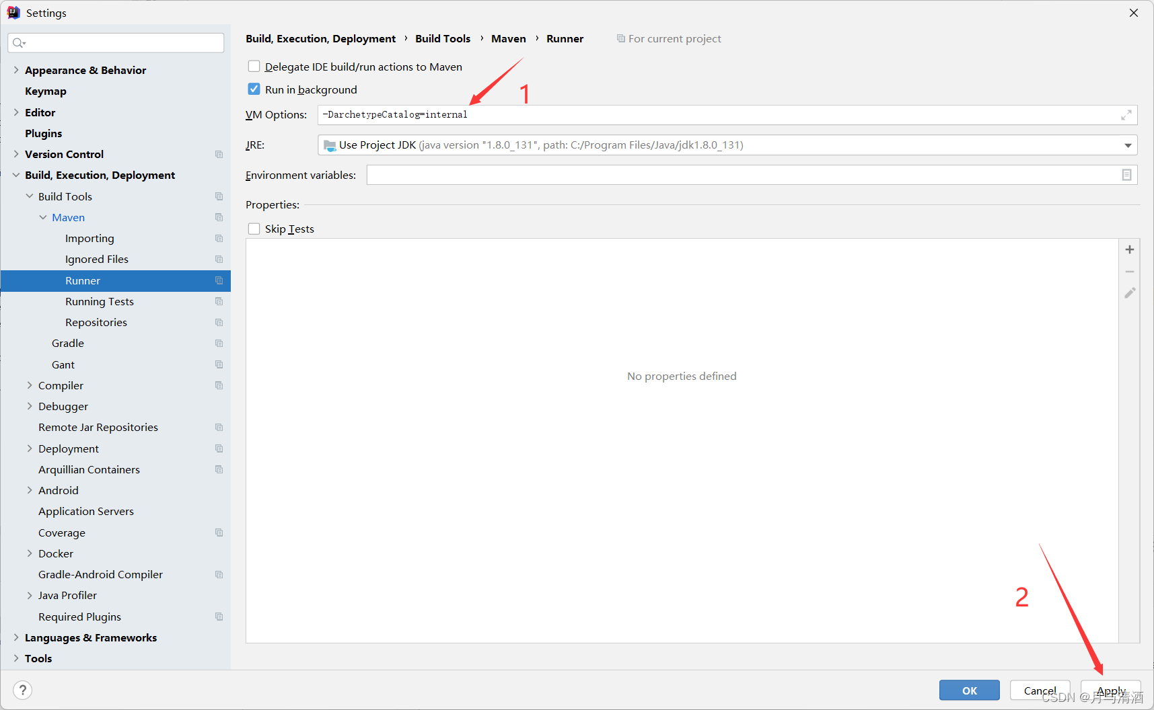Expand Appearance & Behavior section
Viewport: 1154px width, 710px height.
tap(16, 70)
